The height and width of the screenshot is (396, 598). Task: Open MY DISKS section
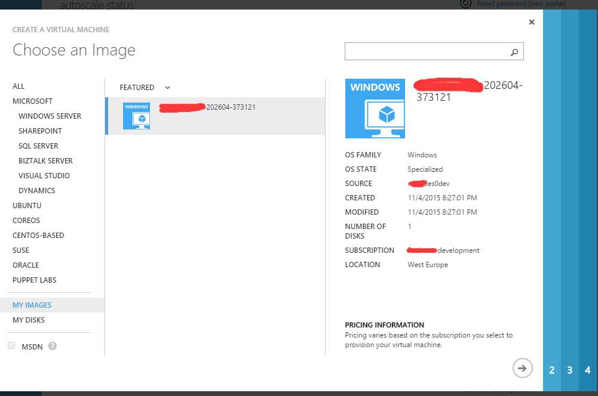(x=29, y=320)
